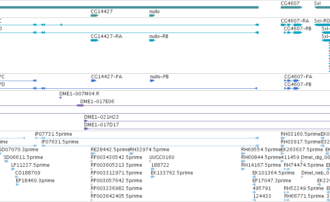330x202 pixels.
Task: Click the RH66771.5prime EST label
Action: click(304, 196)
